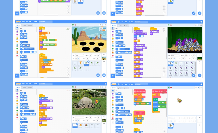This screenshot has width=218, height=133.
Task: Switch to Costumes tab in ladybug project window
Action: pyautogui.click(x=120, y=88)
